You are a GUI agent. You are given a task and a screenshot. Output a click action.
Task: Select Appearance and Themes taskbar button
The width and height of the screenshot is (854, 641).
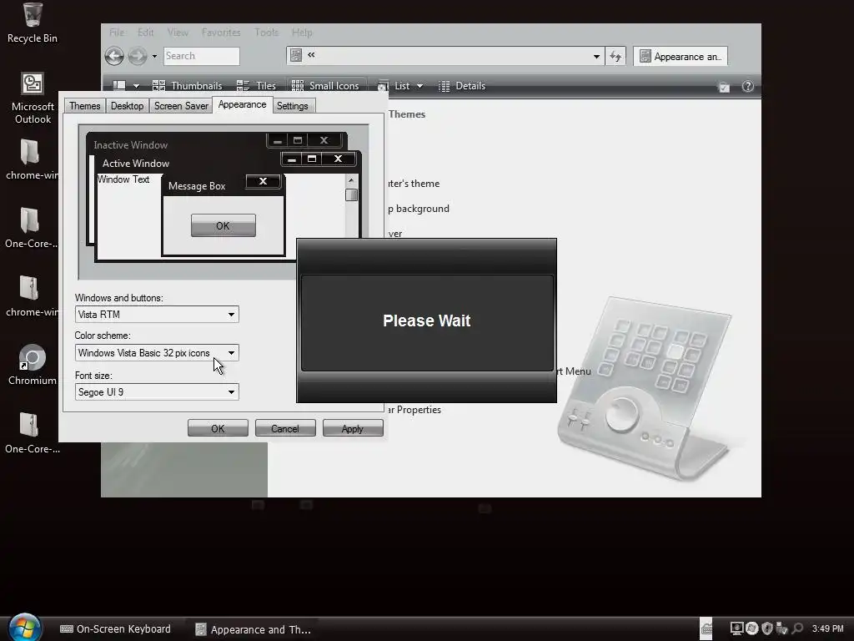tap(254, 629)
